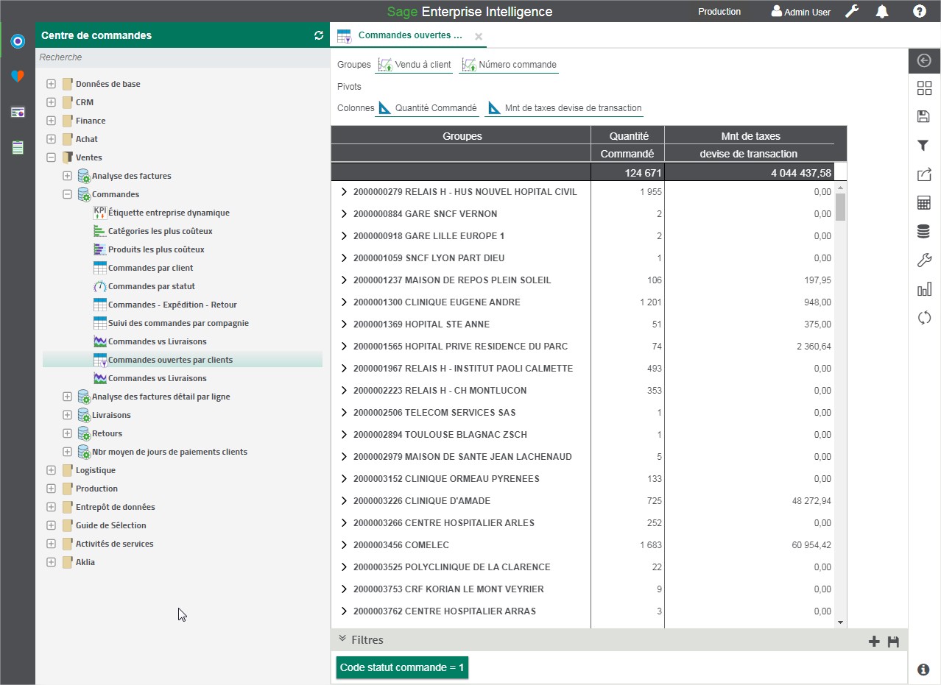Image resolution: width=941 pixels, height=685 pixels.
Task: Open Suivi des commandes par compagnie
Action: pos(171,323)
